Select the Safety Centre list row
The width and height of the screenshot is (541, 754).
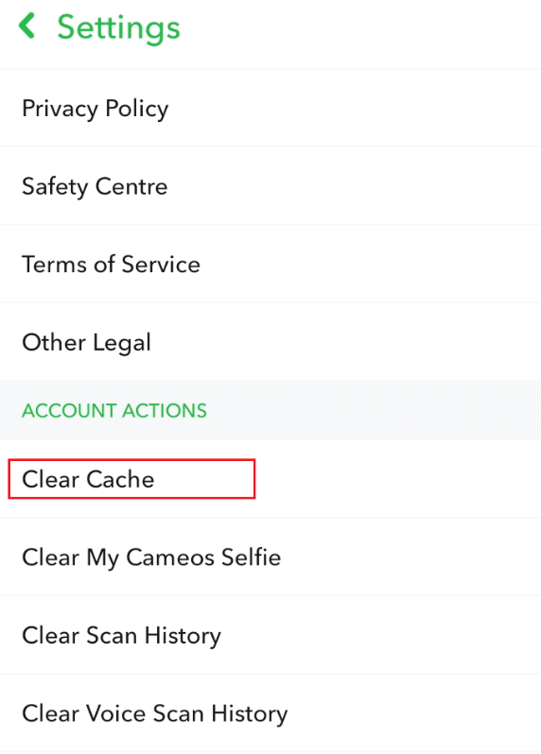(270, 186)
